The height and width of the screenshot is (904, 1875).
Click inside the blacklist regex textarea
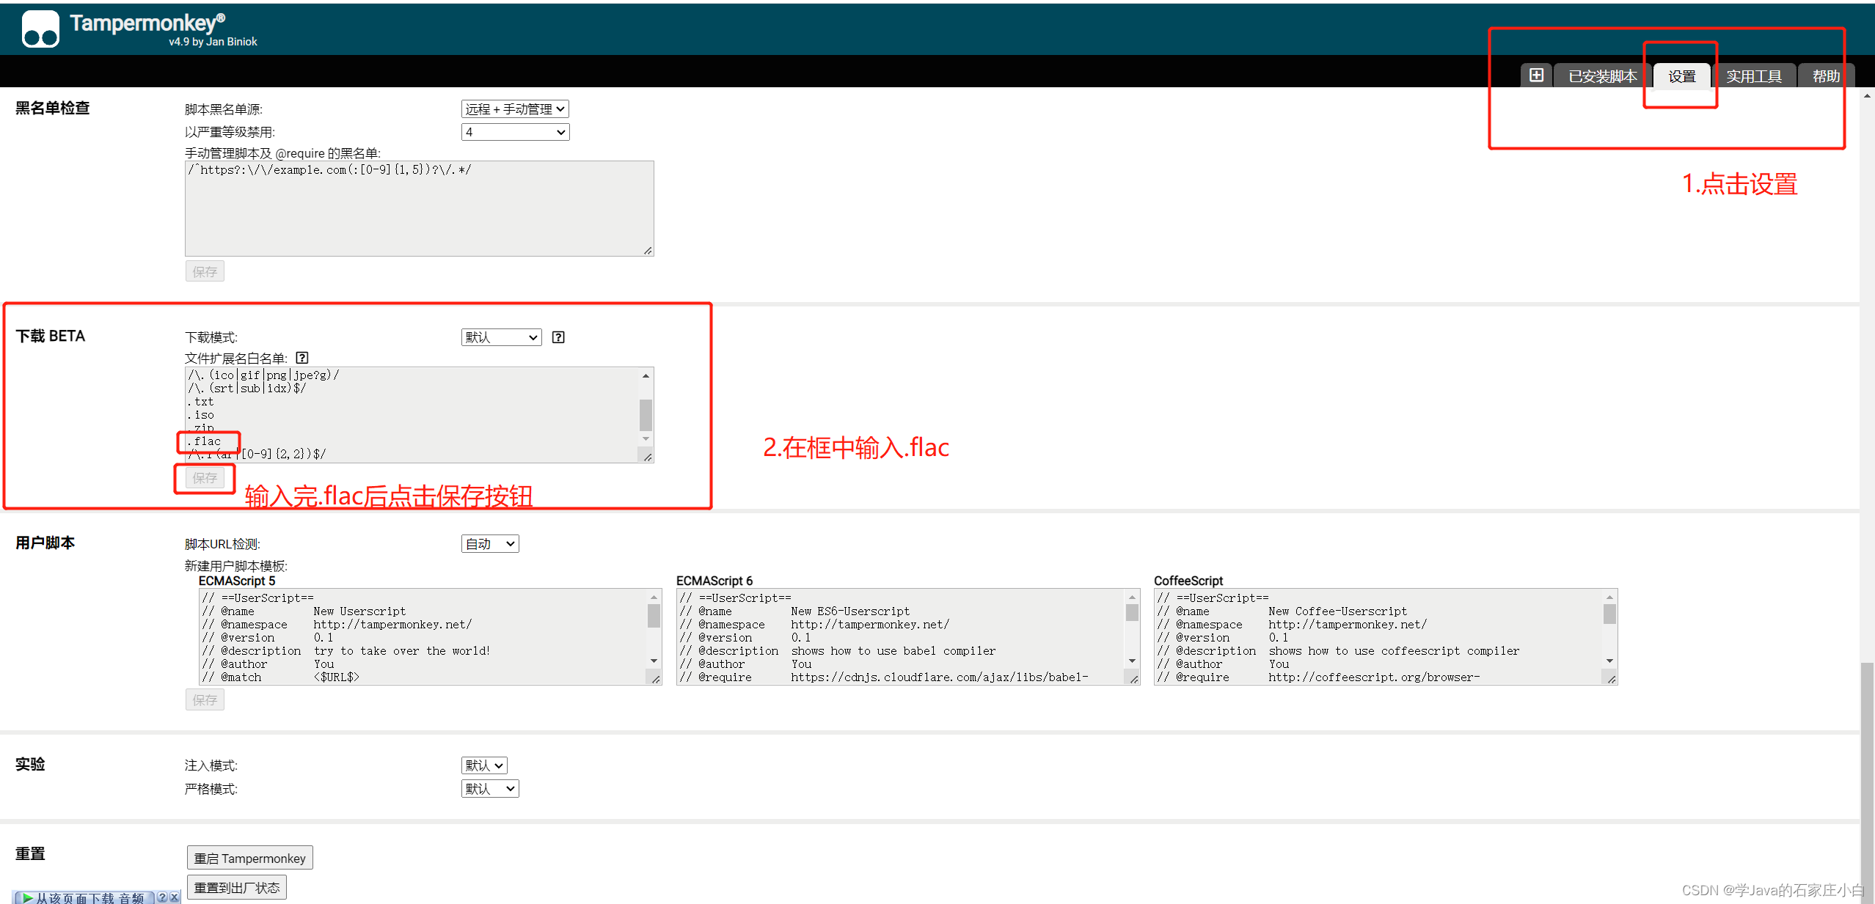[x=418, y=209]
